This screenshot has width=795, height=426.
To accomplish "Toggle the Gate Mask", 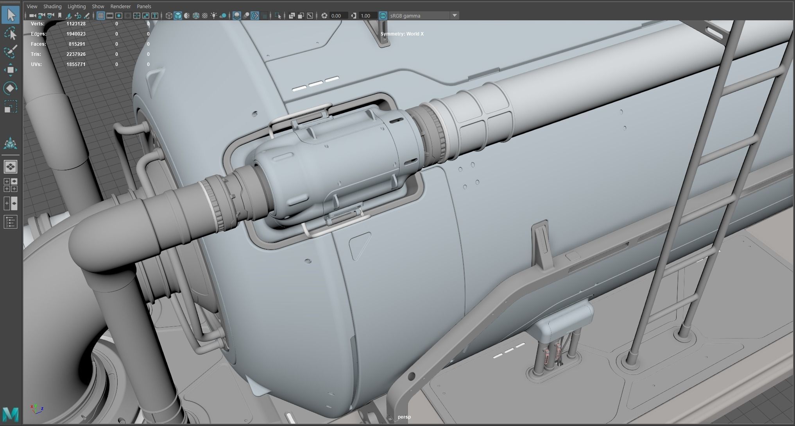I will click(x=128, y=16).
